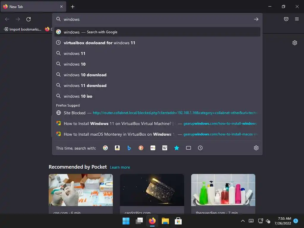Image resolution: width=304 pixels, height=228 pixels.
Task: Open the Firefox application menu
Action: click(x=297, y=19)
